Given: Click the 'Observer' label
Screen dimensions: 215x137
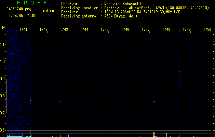Looking at the screenshot, I should (x=69, y=4).
